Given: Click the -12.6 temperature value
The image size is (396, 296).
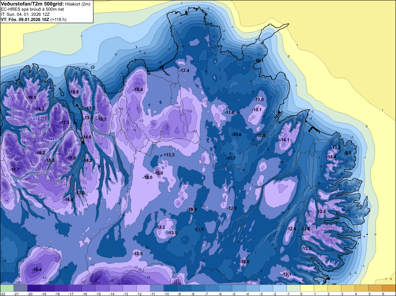Looking at the screenshot, I should click(291, 229).
